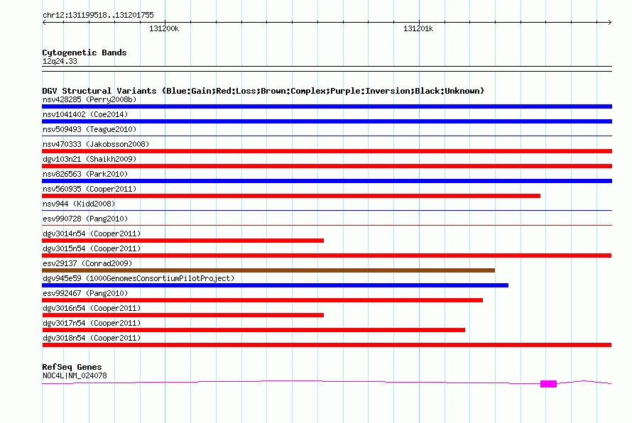The image size is (632, 423).
Task: Click the dgv3018n54 (Cooper2011) label
Action: [x=92, y=338]
